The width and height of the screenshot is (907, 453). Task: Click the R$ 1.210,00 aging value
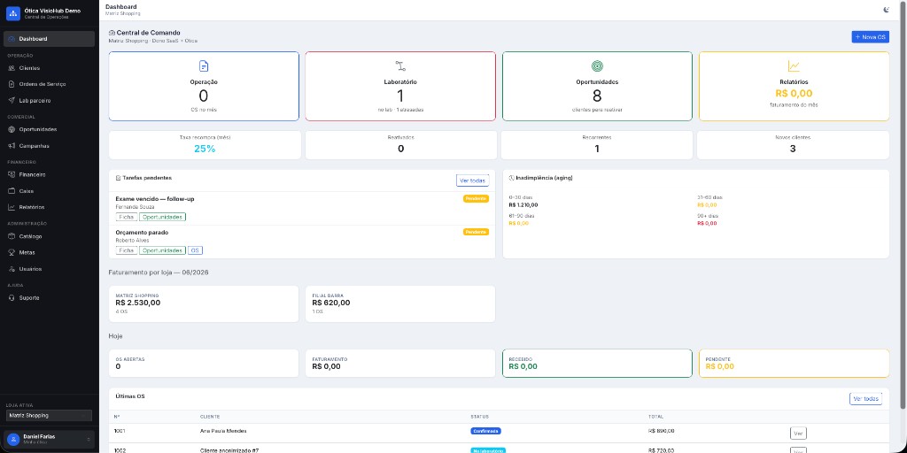coord(523,204)
